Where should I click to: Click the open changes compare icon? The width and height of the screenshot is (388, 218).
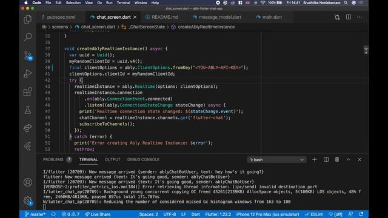click(x=337, y=17)
